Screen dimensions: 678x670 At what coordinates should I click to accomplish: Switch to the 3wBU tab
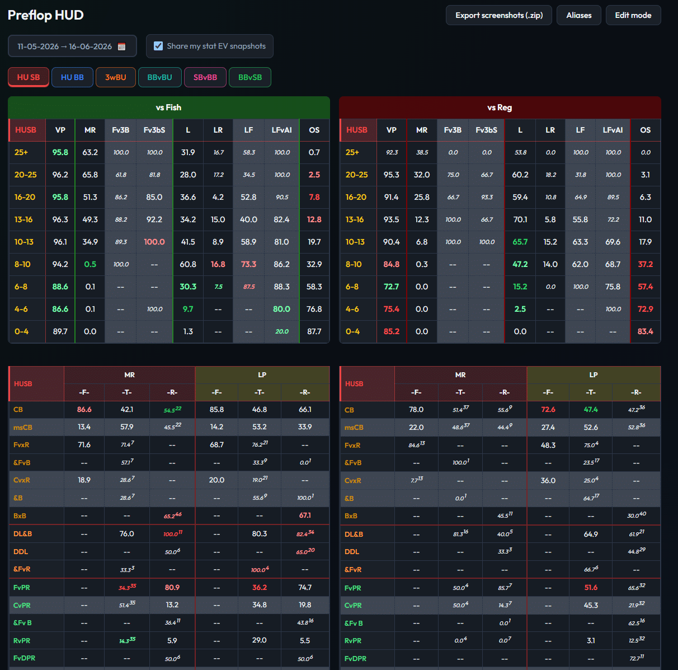116,77
